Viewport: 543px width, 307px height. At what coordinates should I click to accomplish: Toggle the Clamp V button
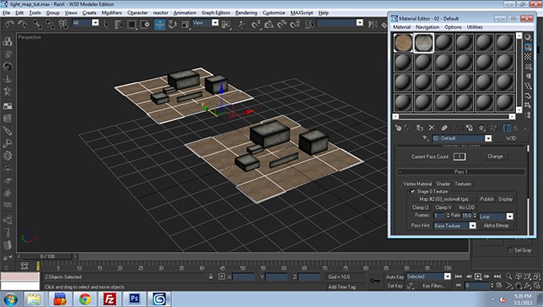tap(443, 207)
